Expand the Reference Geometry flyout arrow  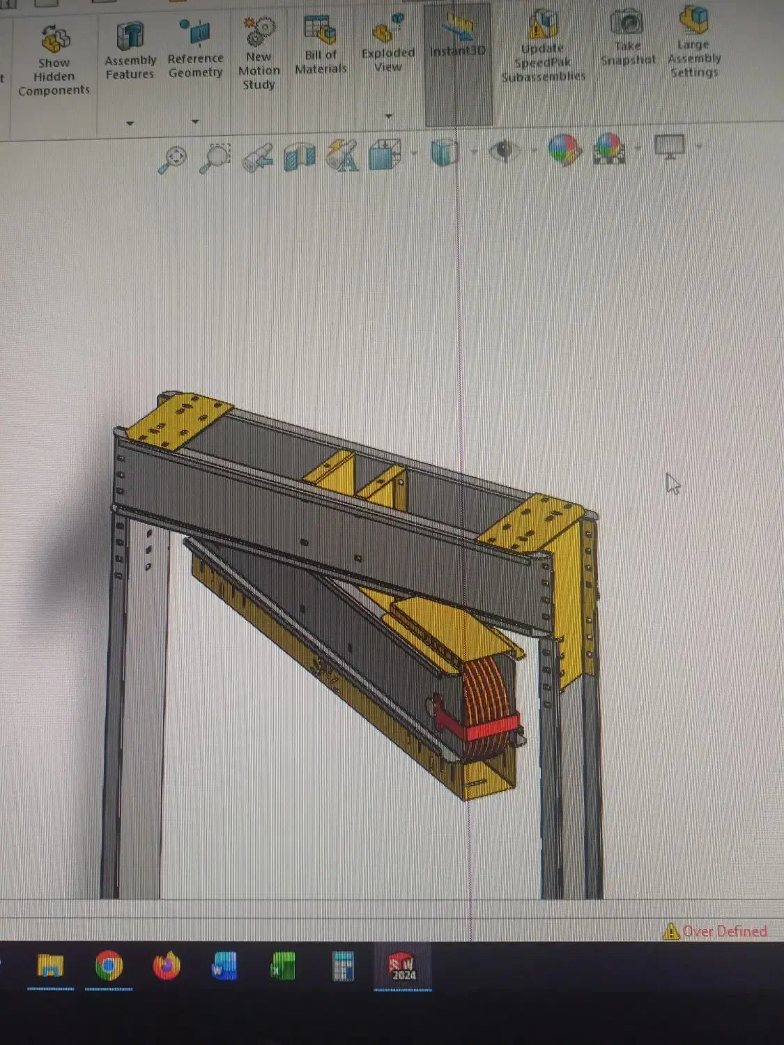[x=196, y=121]
